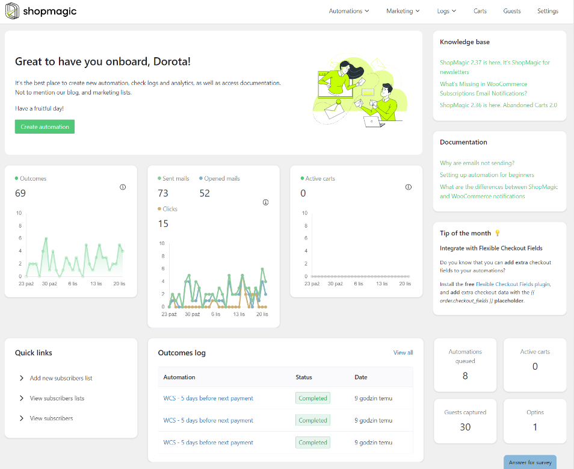Open the Settings page
Viewport: 574px width, 469px height.
pos(548,11)
